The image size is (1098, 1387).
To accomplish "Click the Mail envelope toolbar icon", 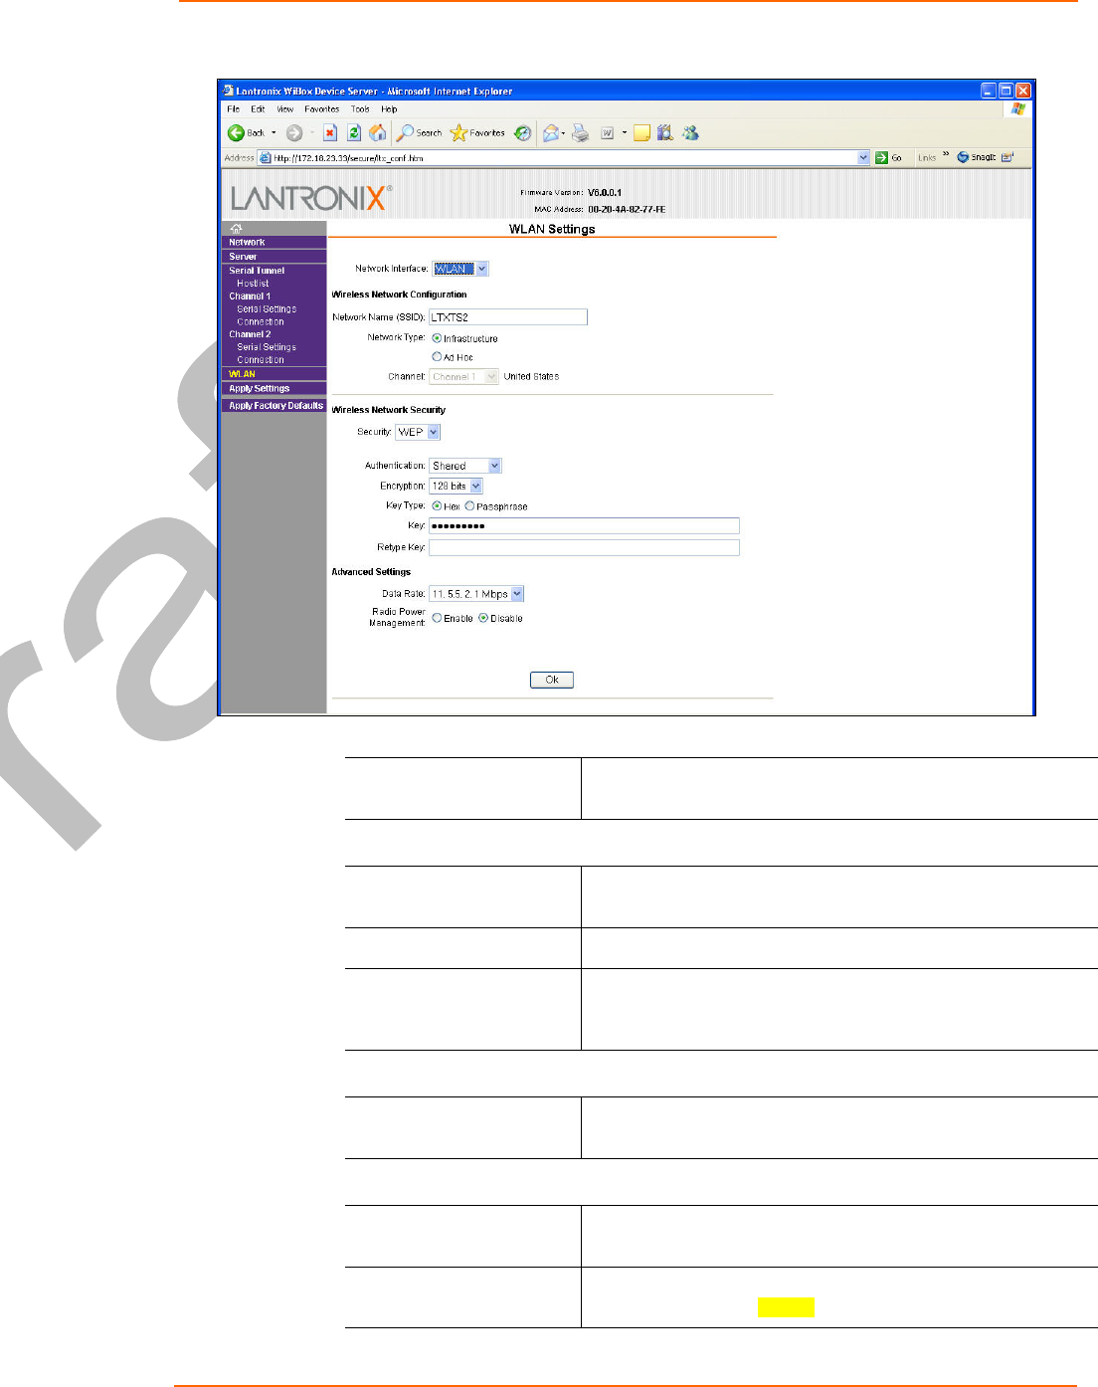I will click(551, 132).
